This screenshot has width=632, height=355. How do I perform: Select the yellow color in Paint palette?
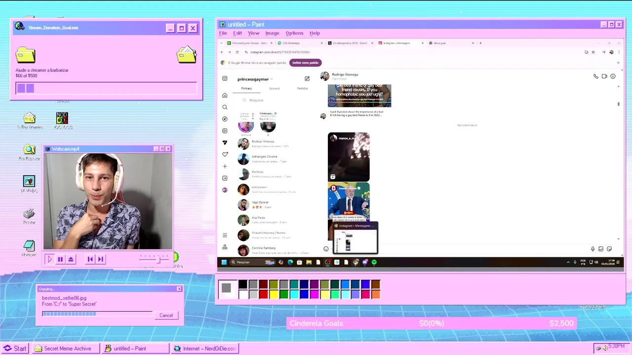click(274, 294)
